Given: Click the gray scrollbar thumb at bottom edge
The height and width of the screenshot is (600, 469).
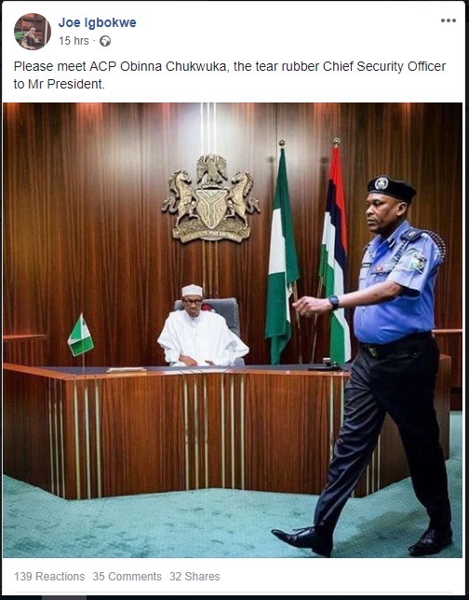Looking at the screenshot, I should [x=64, y=598].
